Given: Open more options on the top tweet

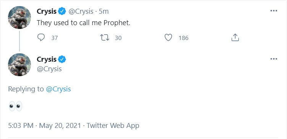Looking at the screenshot, I should [274, 11].
